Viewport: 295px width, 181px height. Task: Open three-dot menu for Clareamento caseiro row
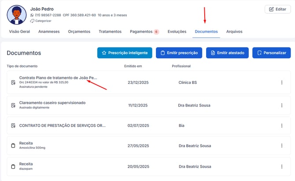tap(282, 105)
